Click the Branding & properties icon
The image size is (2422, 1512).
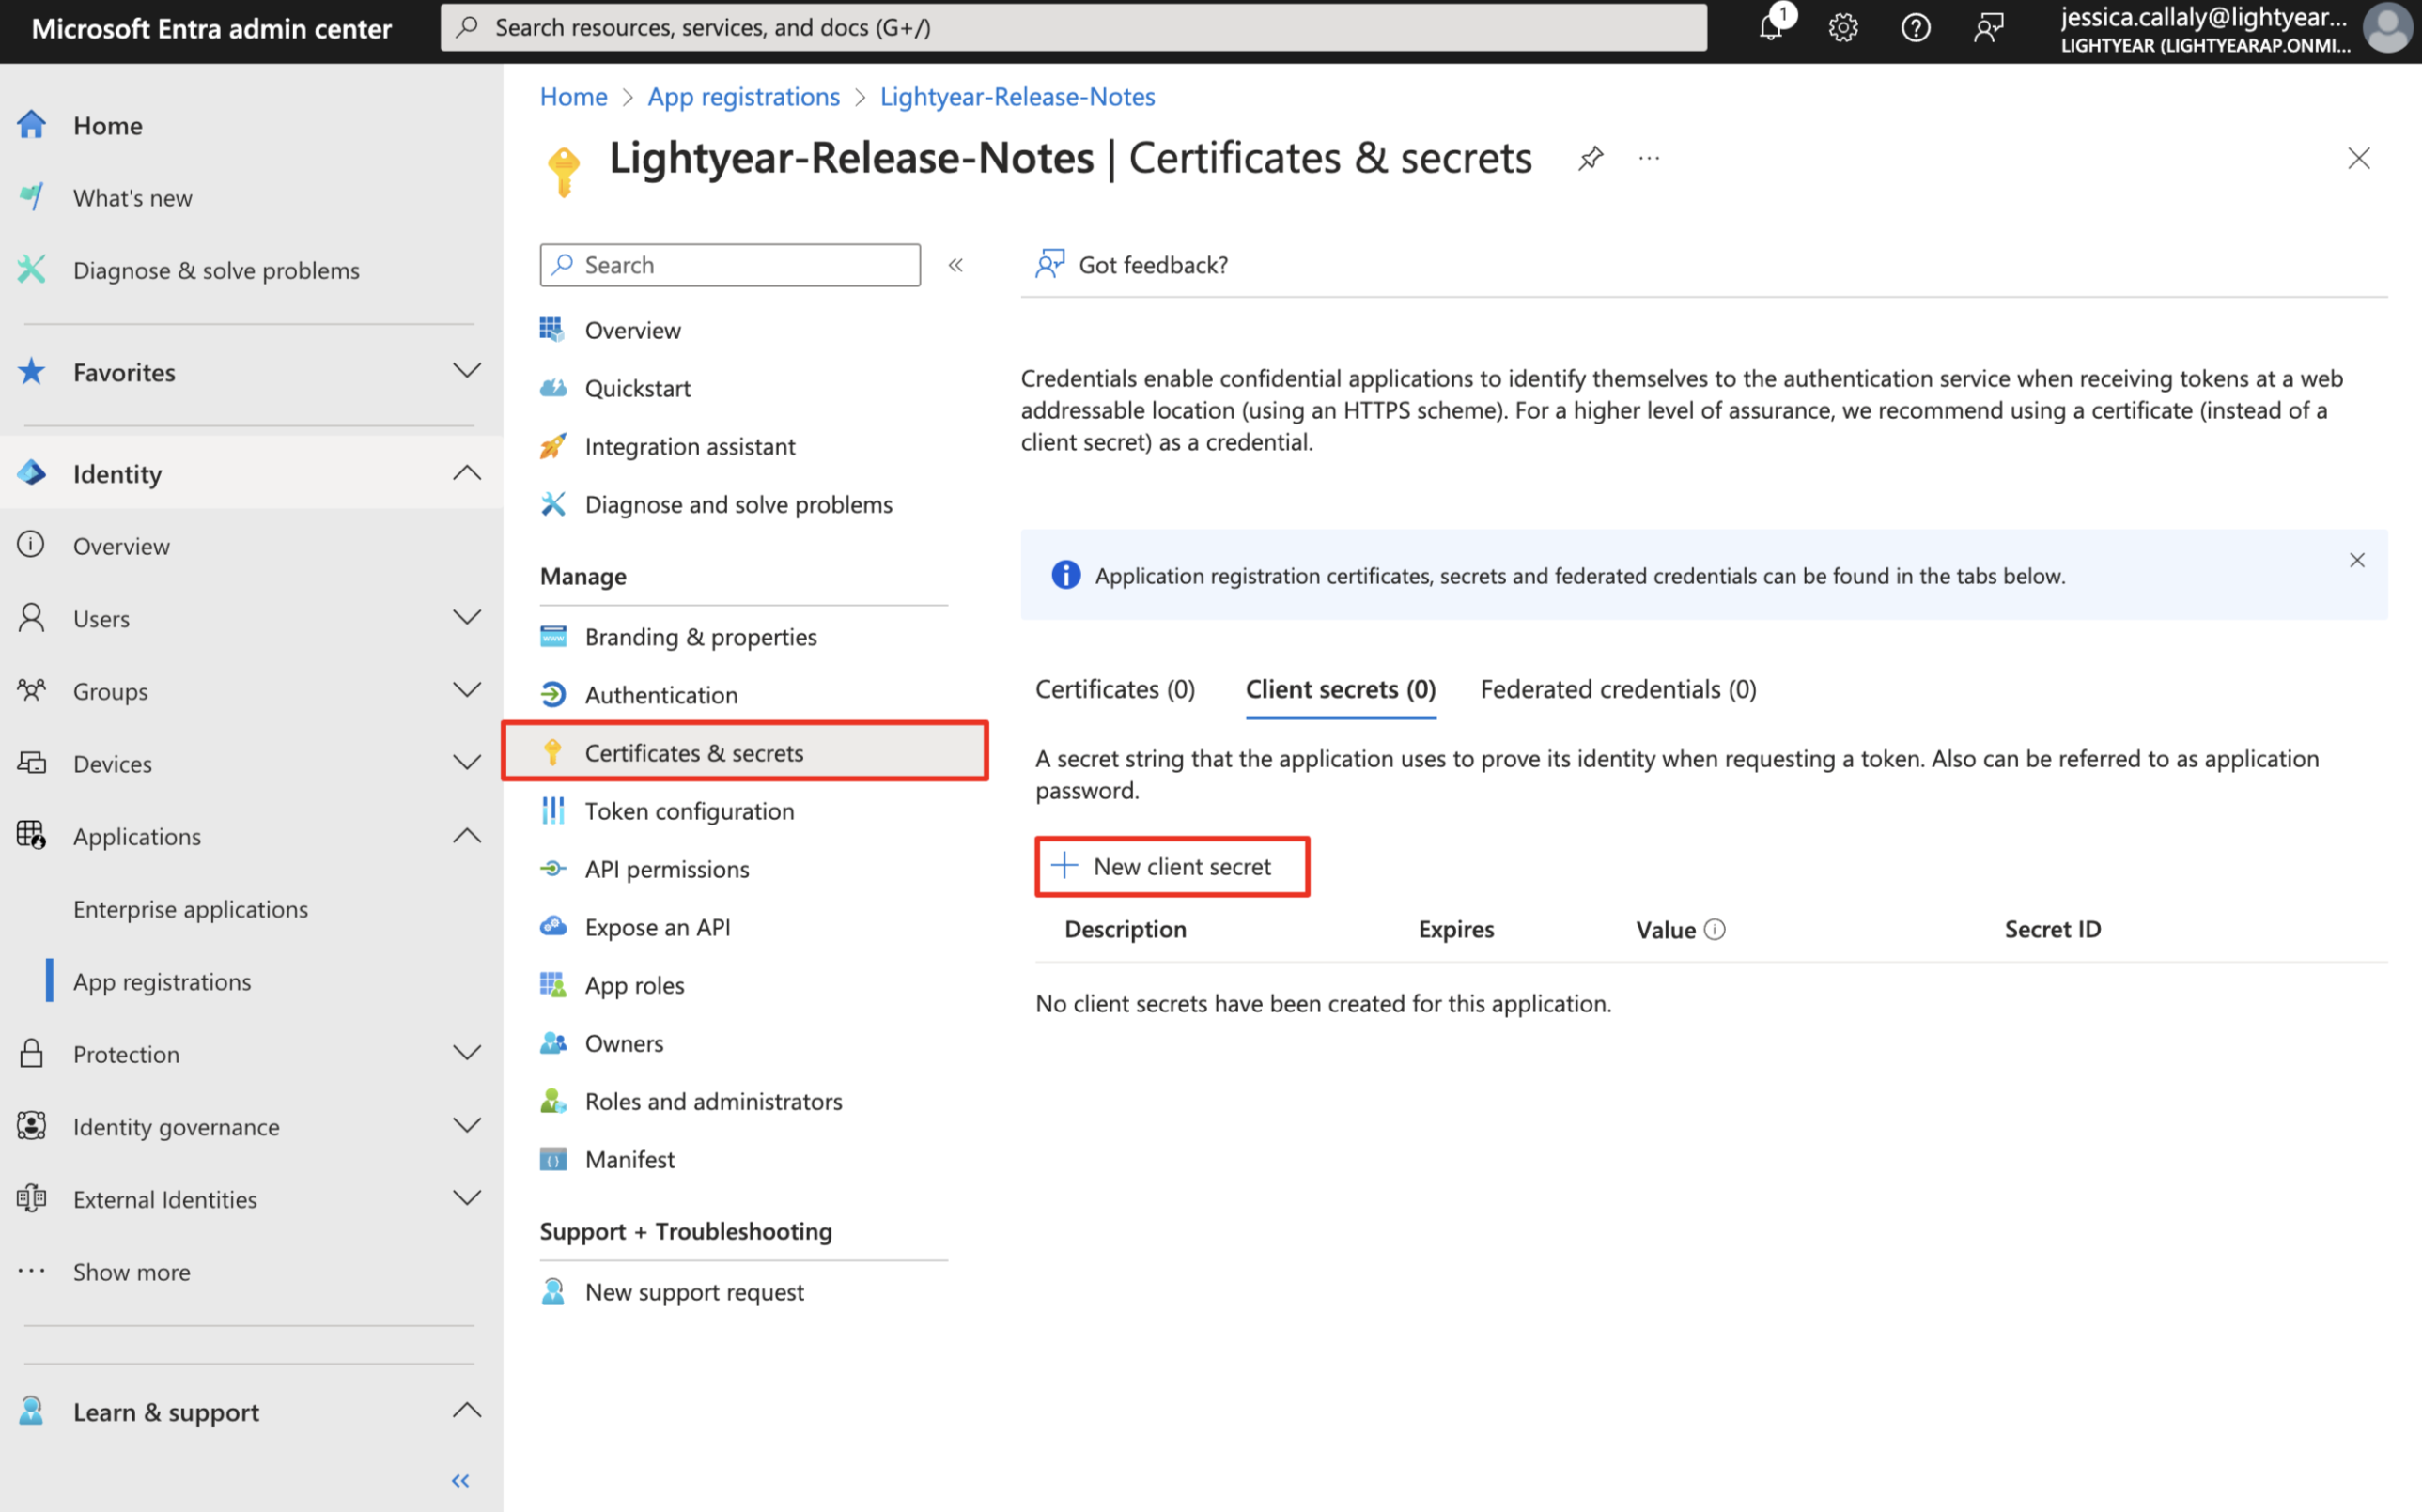coord(552,636)
